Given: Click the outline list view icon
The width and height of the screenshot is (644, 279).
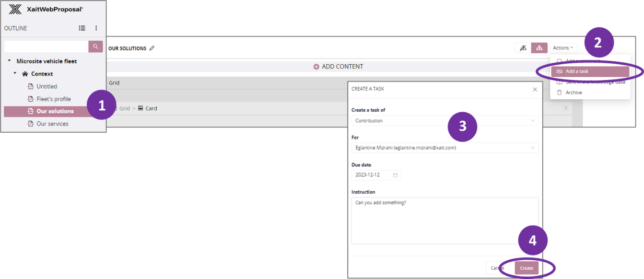Looking at the screenshot, I should tap(82, 28).
